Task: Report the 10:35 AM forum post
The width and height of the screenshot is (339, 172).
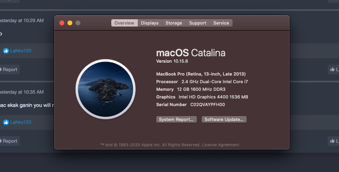Action: (x=9, y=141)
